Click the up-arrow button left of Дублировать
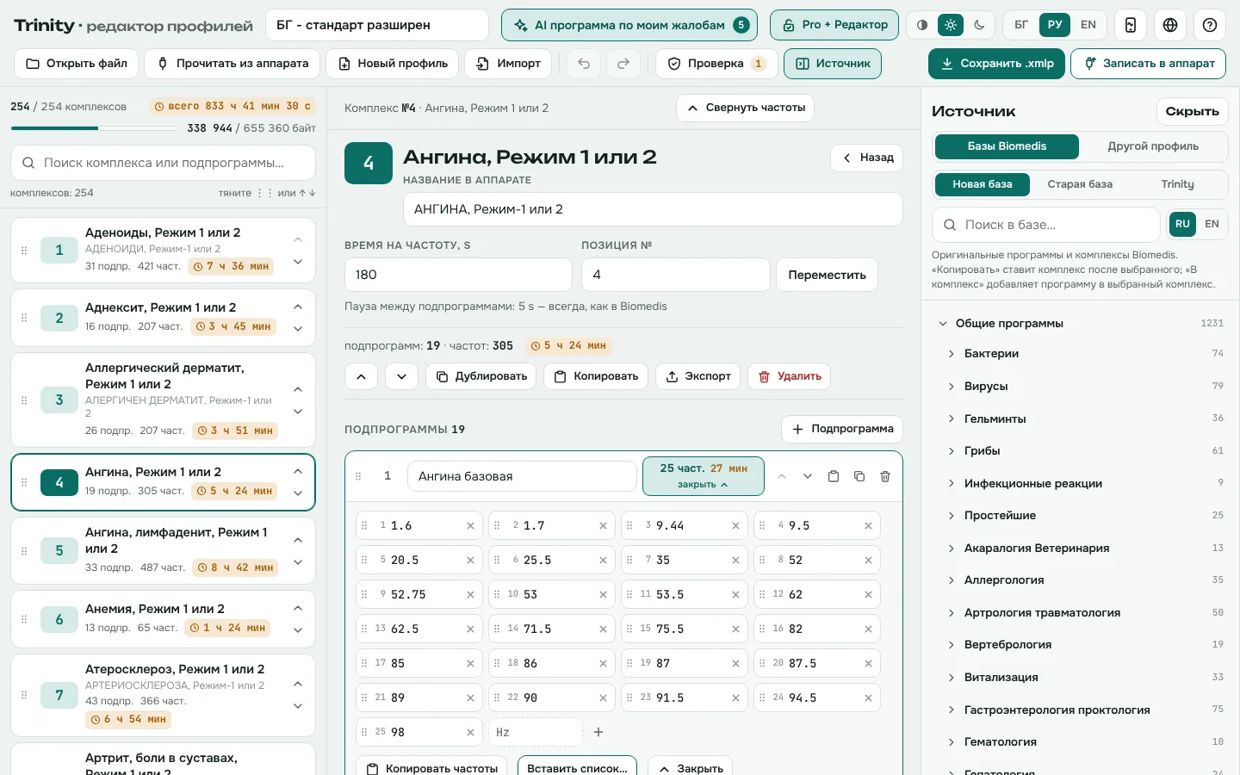Screen dimensions: 1240x775 coord(361,376)
